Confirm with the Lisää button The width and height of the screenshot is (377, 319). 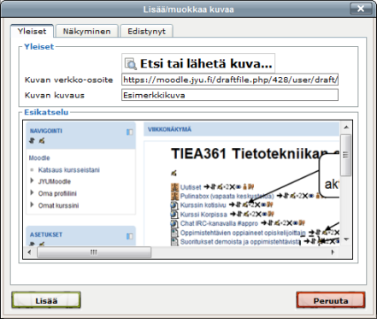46,300
